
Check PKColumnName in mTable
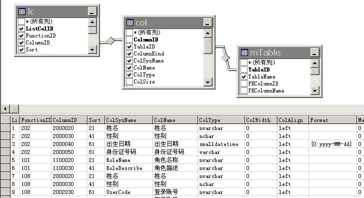click(244, 90)
